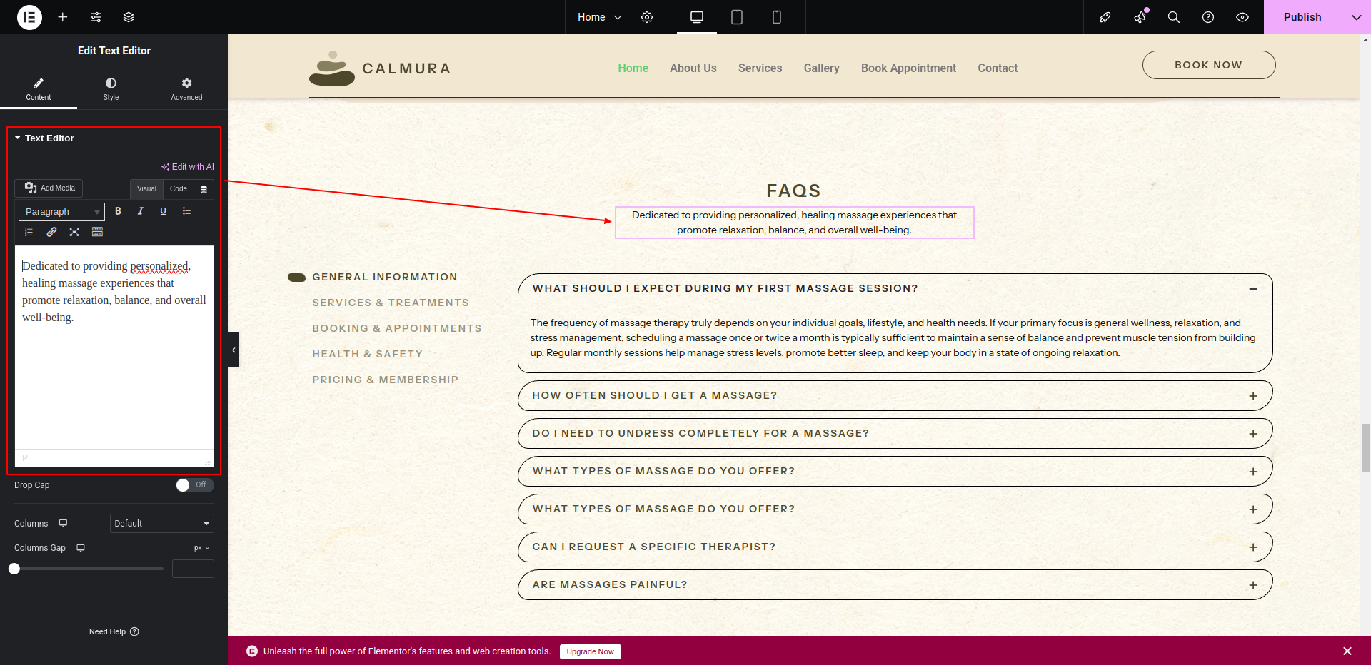The height and width of the screenshot is (665, 1371).
Task: Apply bold formatting in text editor
Action: click(119, 211)
